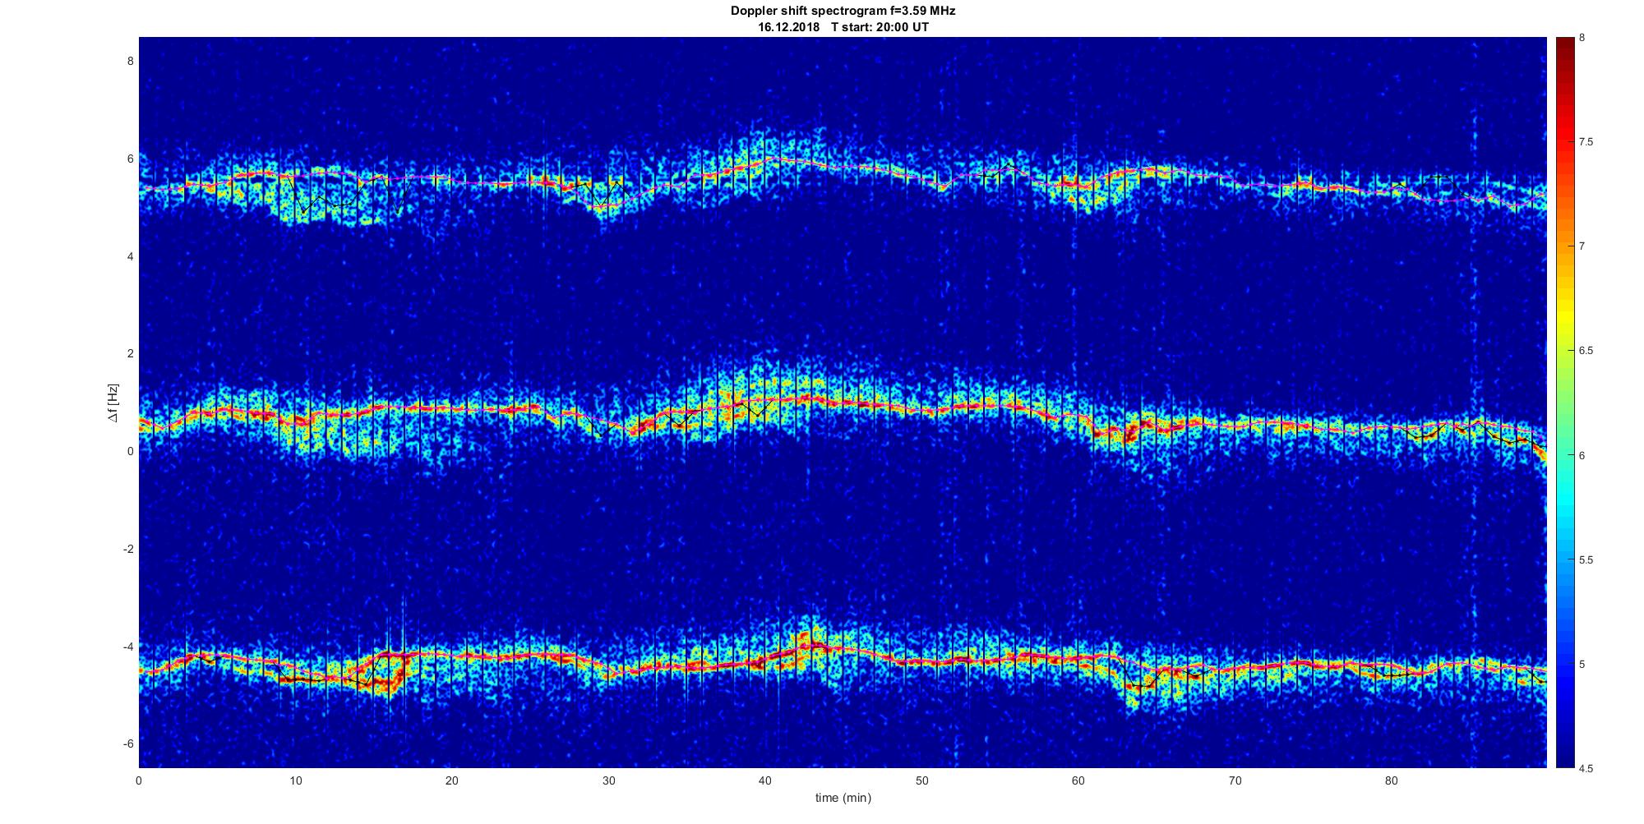Click the colorbar tick label '6.5'

[x=1586, y=351]
